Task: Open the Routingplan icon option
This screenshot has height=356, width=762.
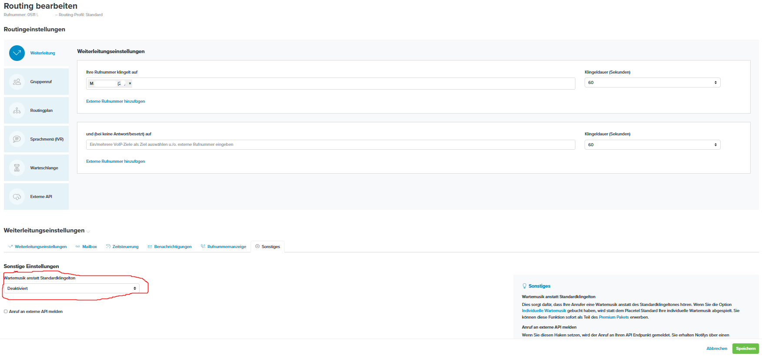Action: pyautogui.click(x=17, y=111)
